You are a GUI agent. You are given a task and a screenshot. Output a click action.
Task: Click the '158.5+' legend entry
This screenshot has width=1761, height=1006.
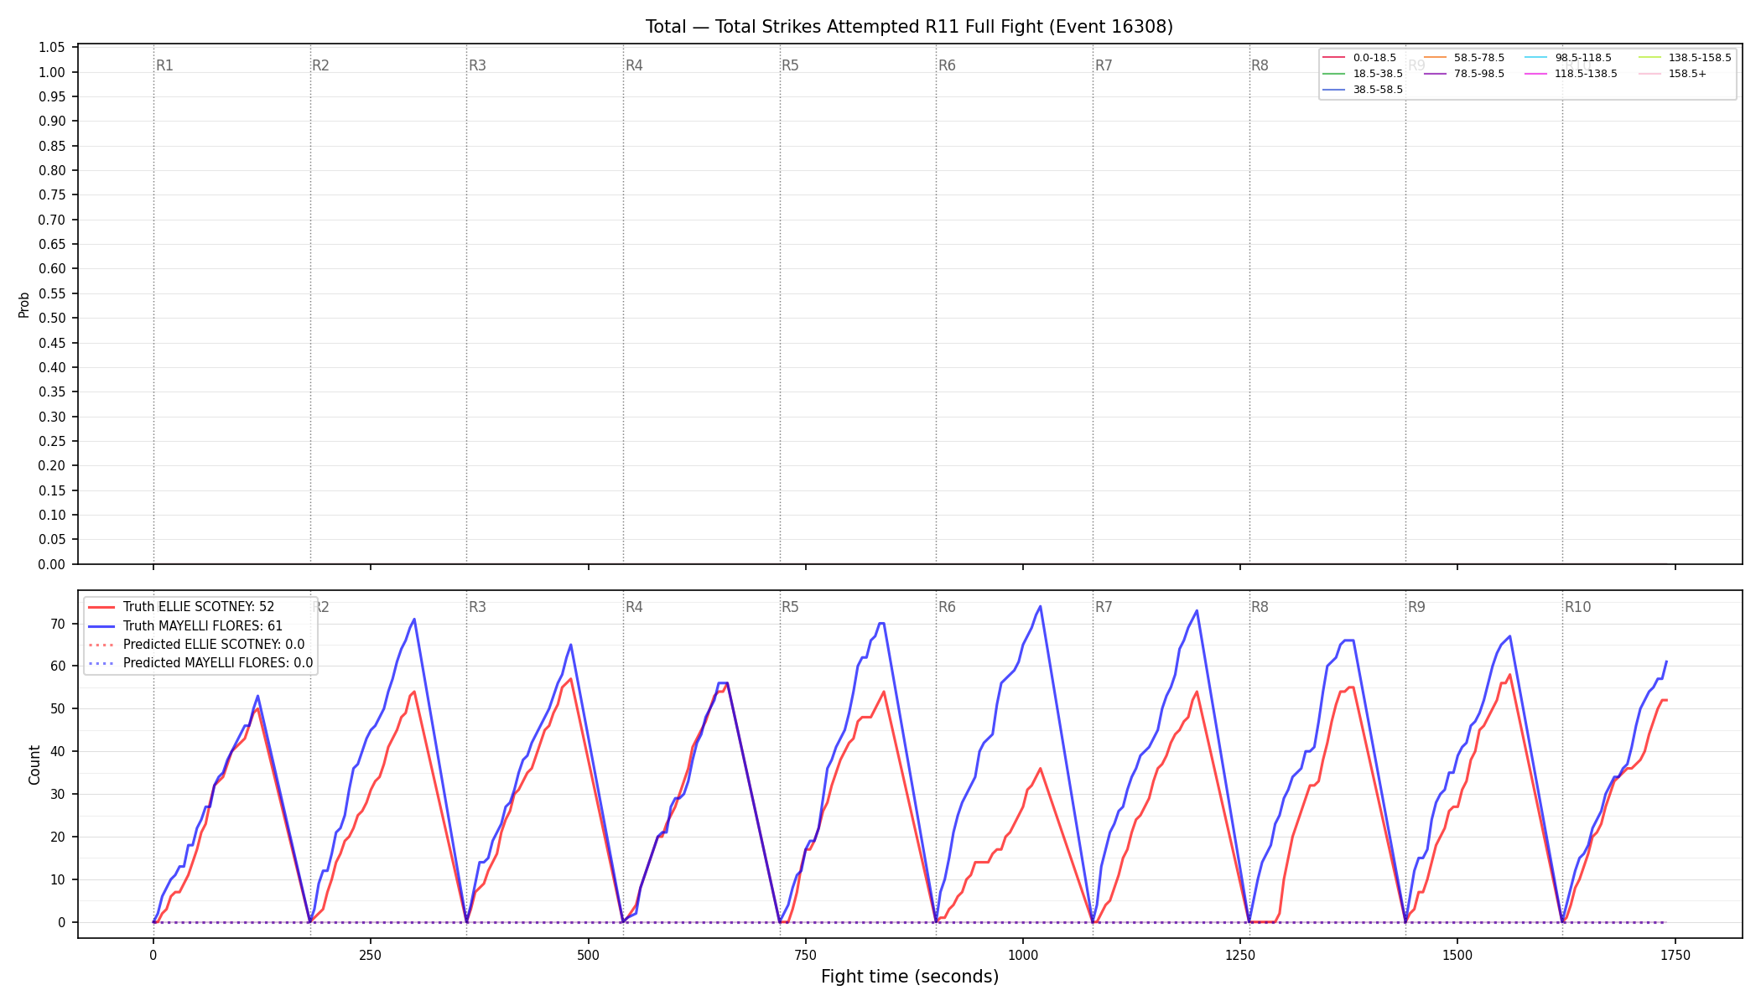pyautogui.click(x=1687, y=74)
